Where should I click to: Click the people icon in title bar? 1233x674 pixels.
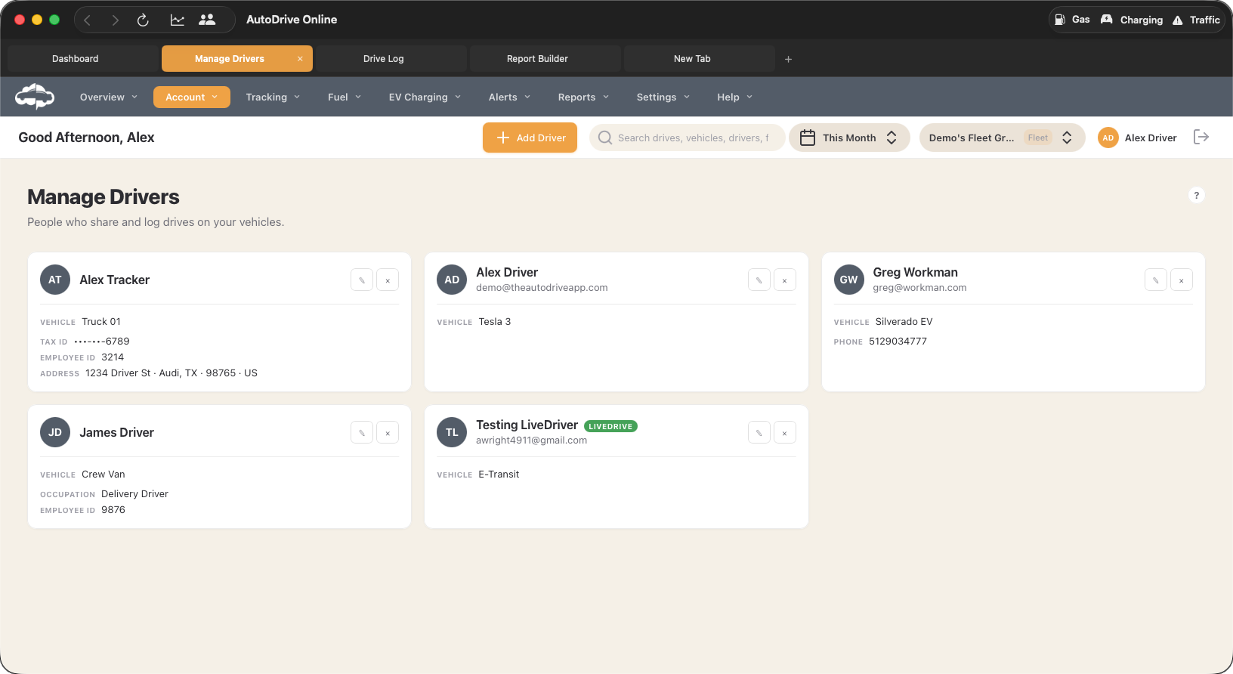(207, 20)
